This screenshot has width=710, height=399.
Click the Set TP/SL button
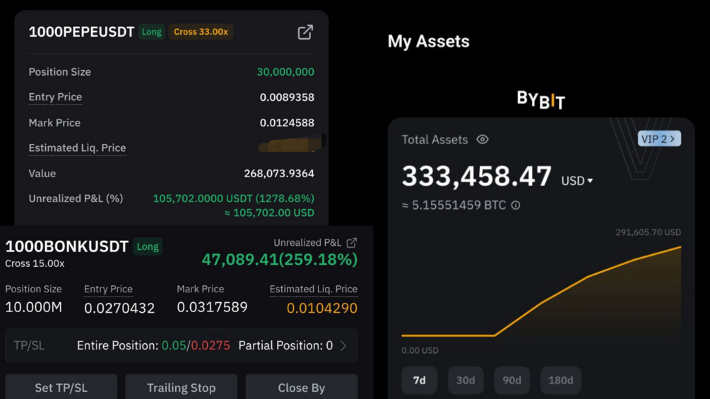[x=61, y=387]
